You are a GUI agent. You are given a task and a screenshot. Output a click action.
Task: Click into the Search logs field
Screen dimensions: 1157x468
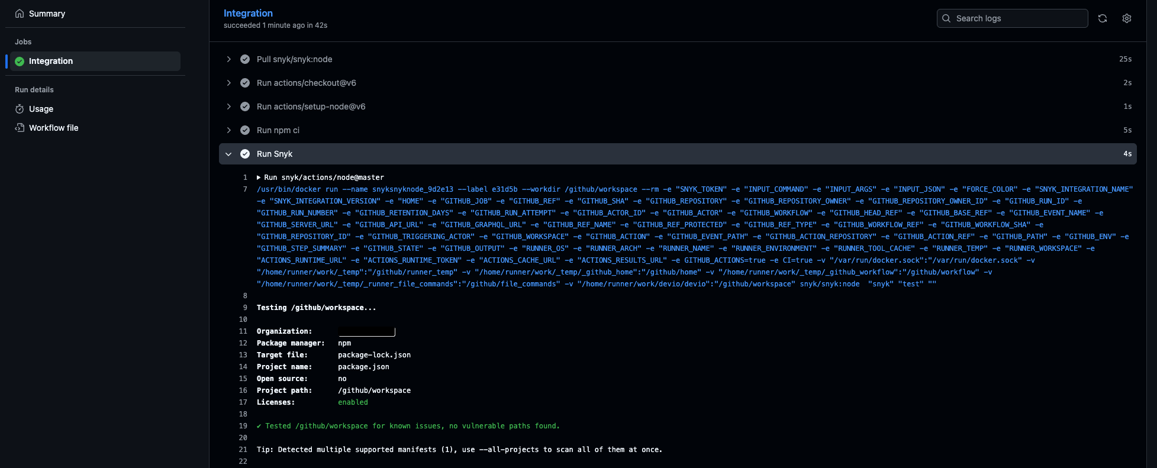(x=1018, y=18)
